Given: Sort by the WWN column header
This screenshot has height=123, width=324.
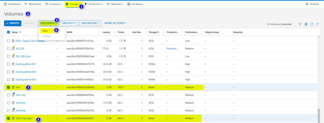Looking at the screenshot, I should (x=69, y=32).
